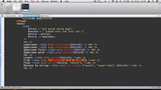The image size is (161, 90).
Task: Click the strstr function on Find line
Action: (x=52, y=63)
